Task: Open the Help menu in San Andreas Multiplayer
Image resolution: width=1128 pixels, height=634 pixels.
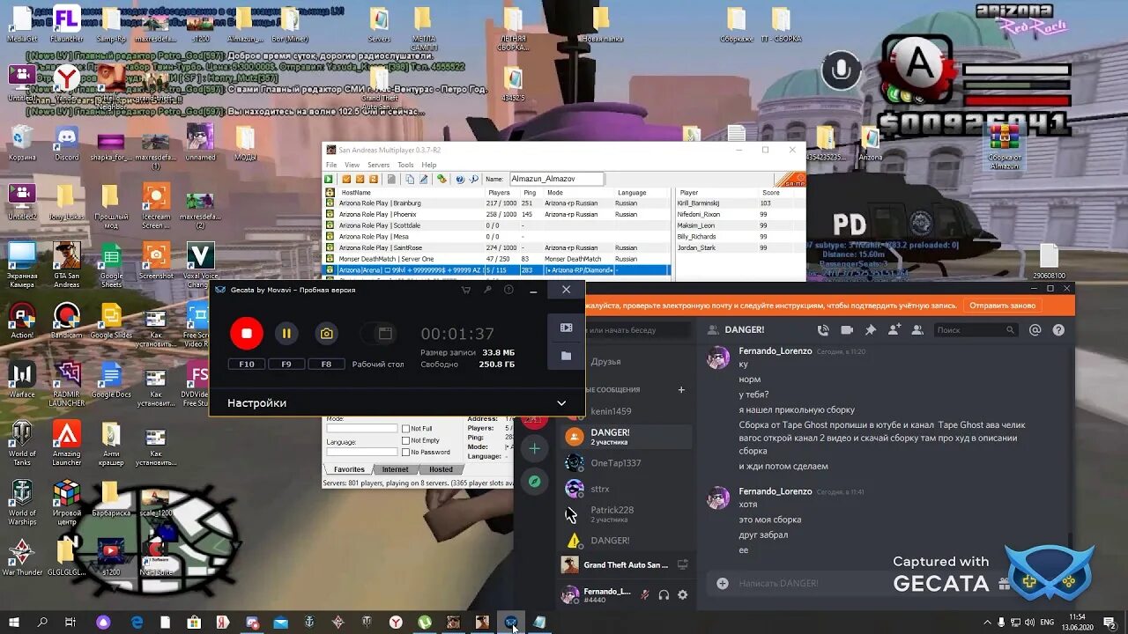Action: [x=429, y=165]
